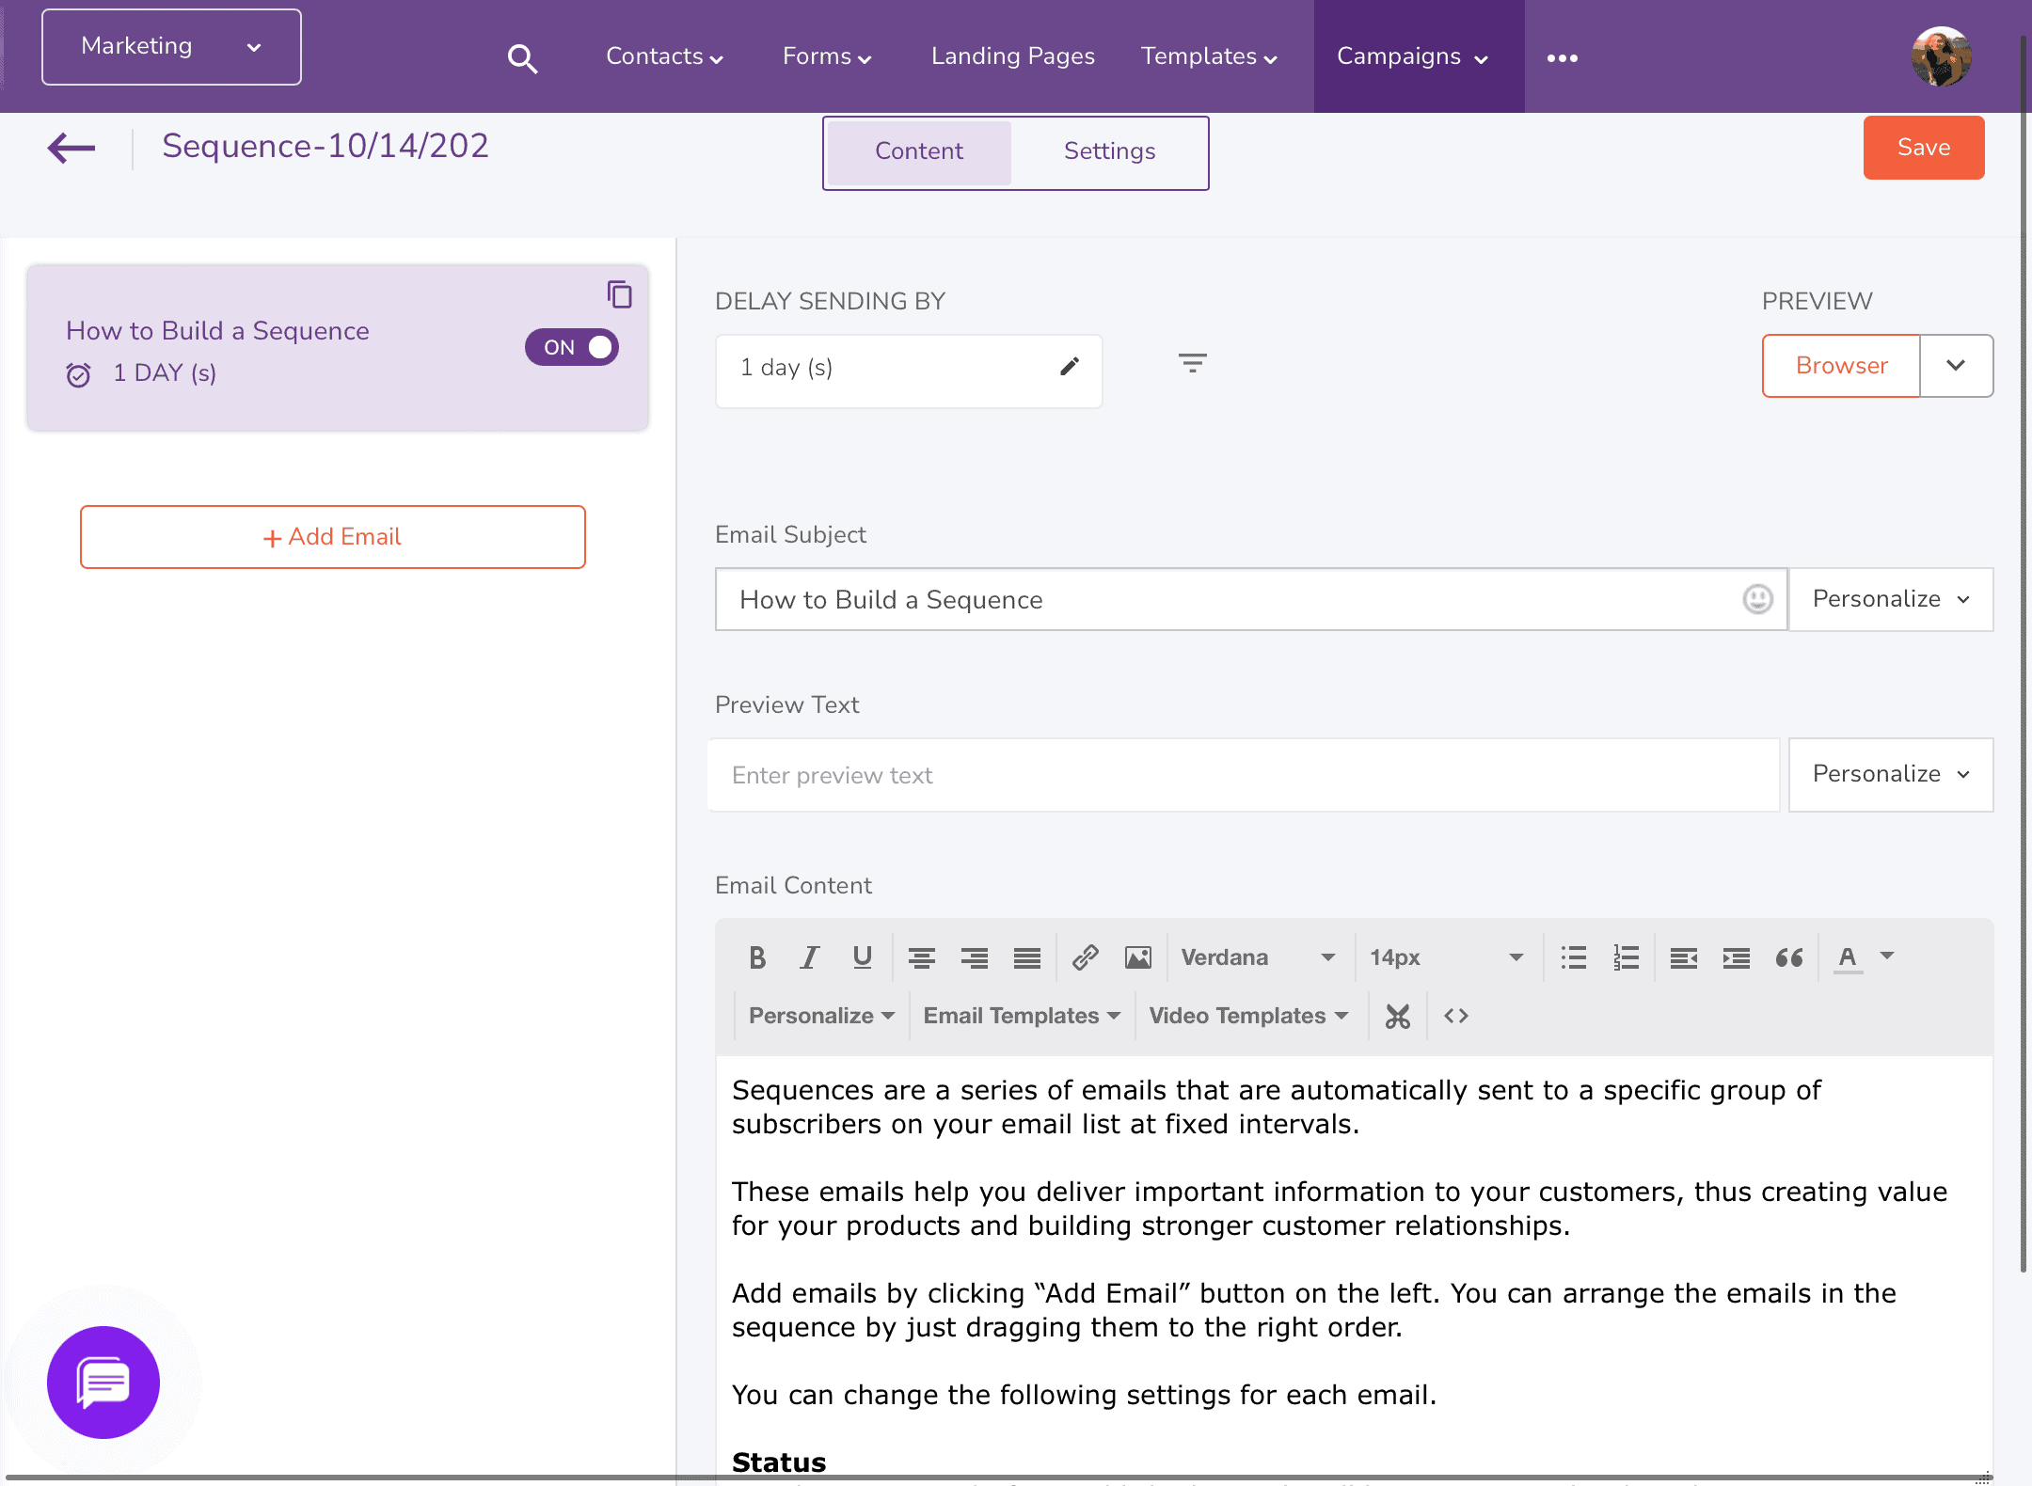Right align the text
2032x1486 pixels.
click(x=974, y=957)
